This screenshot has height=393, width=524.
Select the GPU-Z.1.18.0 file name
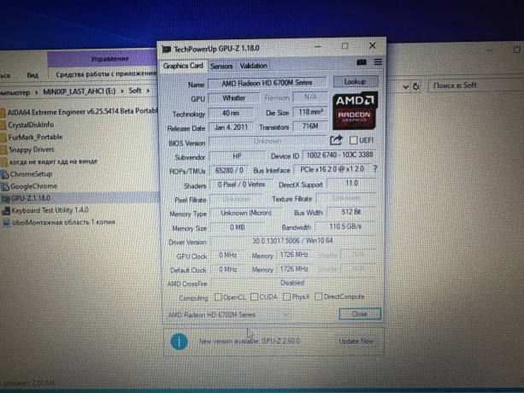(31, 198)
